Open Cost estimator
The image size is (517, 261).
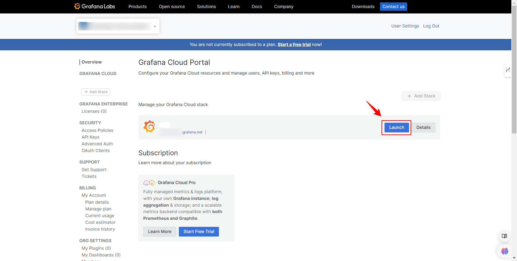click(x=100, y=222)
